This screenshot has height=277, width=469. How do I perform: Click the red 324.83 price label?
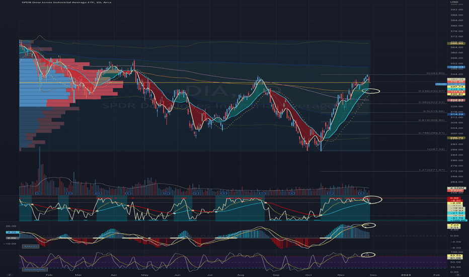coord(456,100)
